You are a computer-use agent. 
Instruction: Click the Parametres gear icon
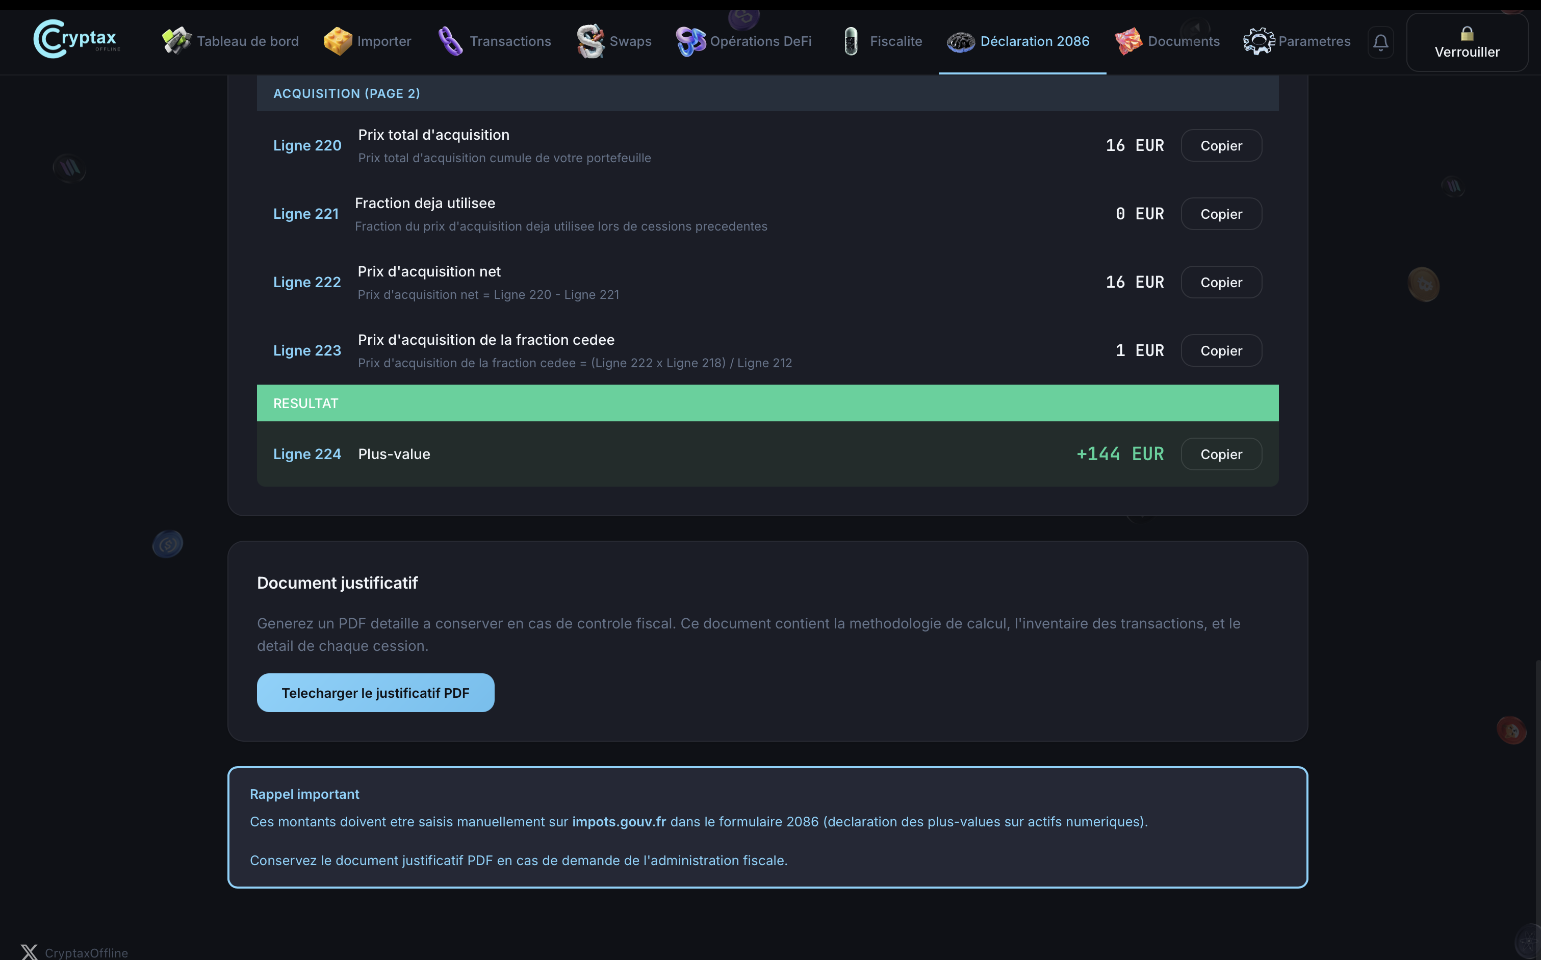[x=1259, y=41]
